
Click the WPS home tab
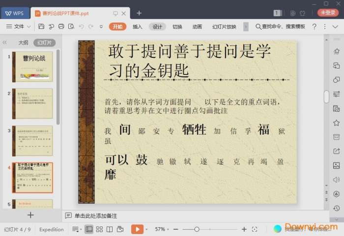click(15, 13)
